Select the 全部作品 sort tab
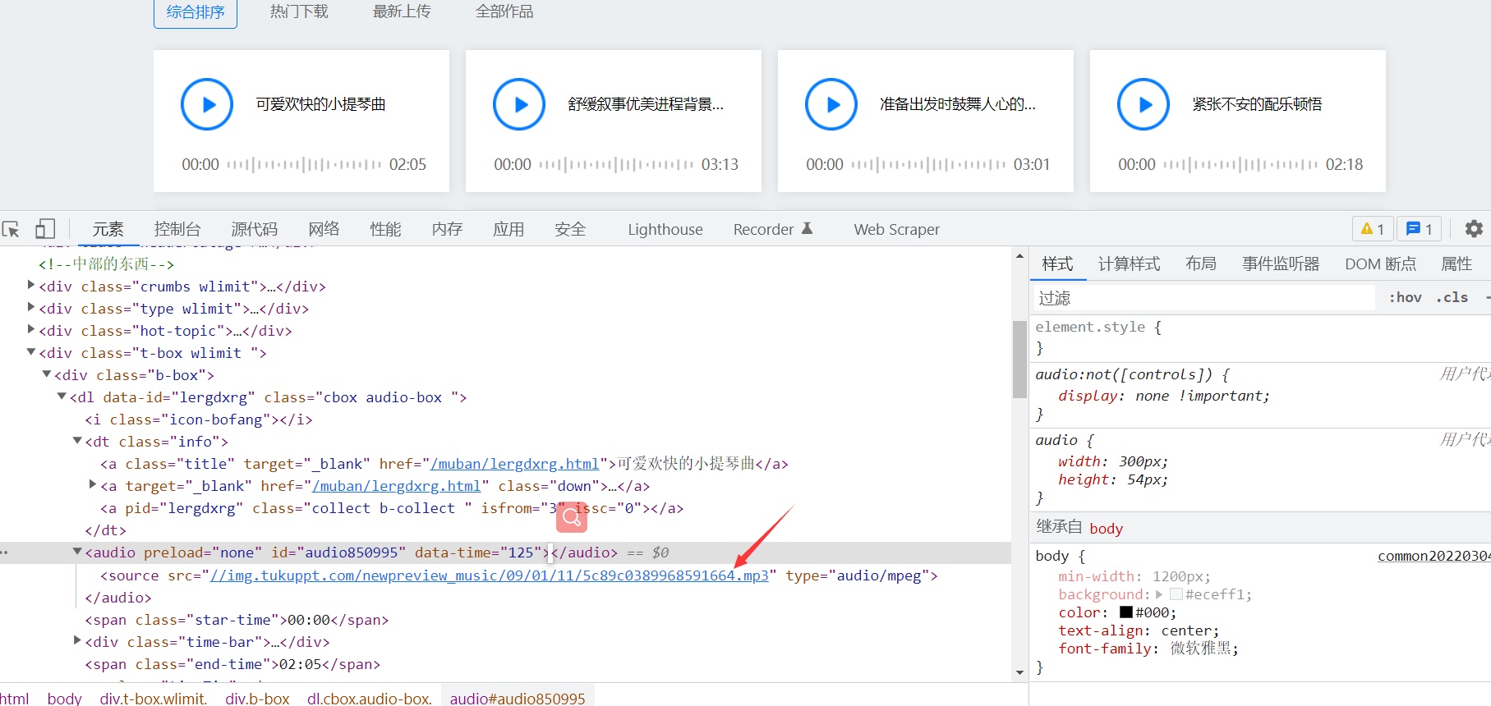This screenshot has height=706, width=1491. pos(504,11)
